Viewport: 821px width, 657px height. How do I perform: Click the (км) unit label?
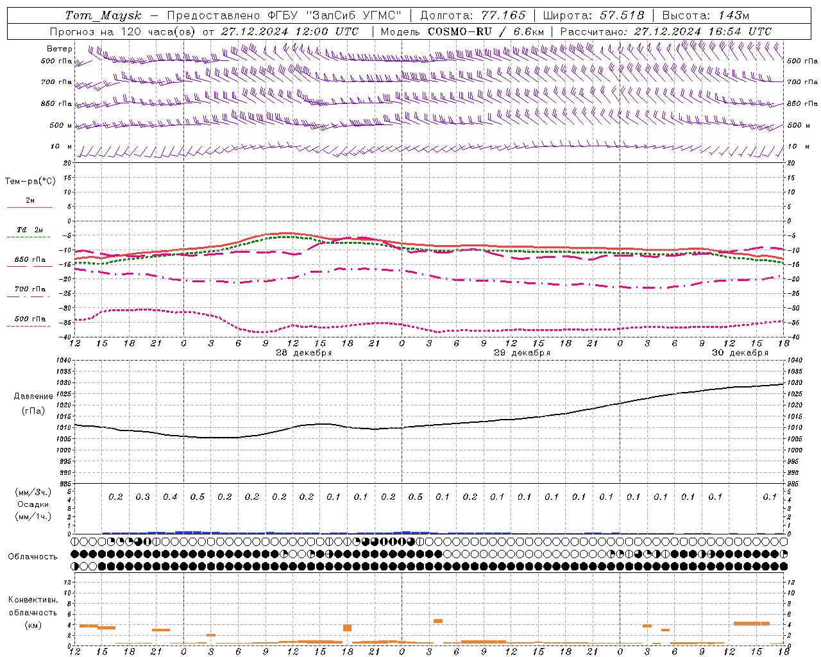(x=33, y=625)
